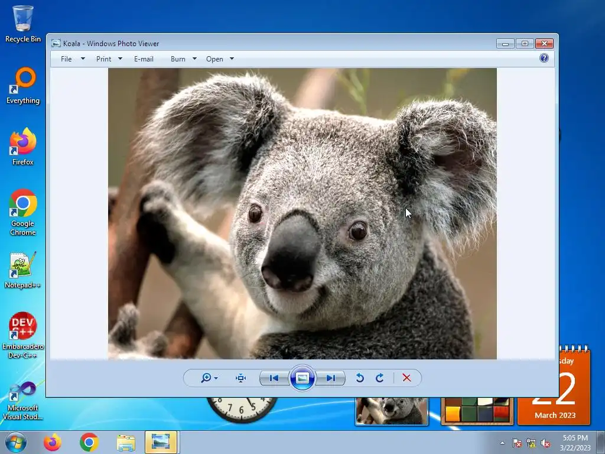The height and width of the screenshot is (454, 605).
Task: Rotate the image clockwise
Action: (380, 378)
